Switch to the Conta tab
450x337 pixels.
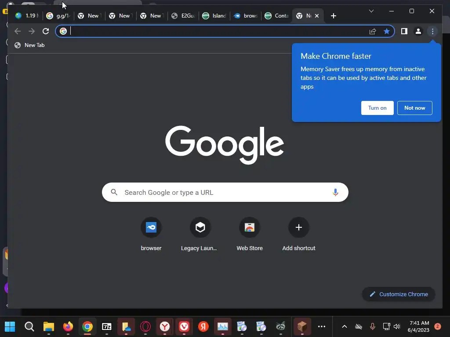point(277,16)
